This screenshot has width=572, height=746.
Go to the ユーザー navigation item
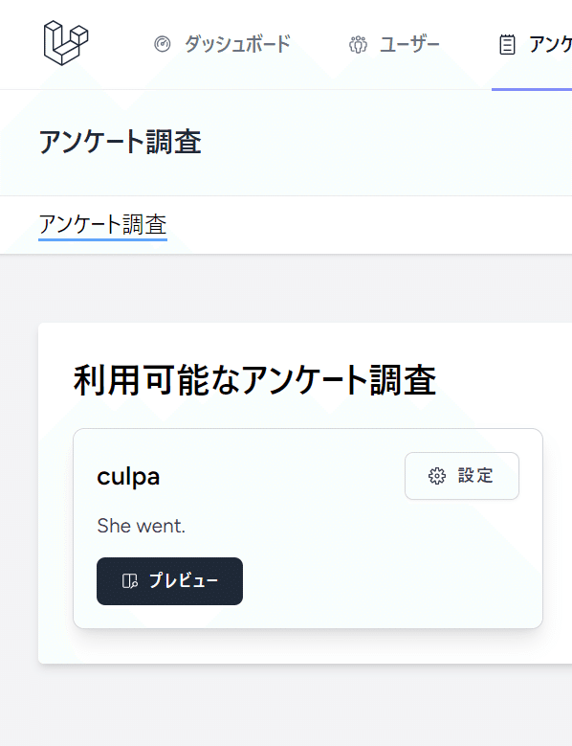pos(394,44)
